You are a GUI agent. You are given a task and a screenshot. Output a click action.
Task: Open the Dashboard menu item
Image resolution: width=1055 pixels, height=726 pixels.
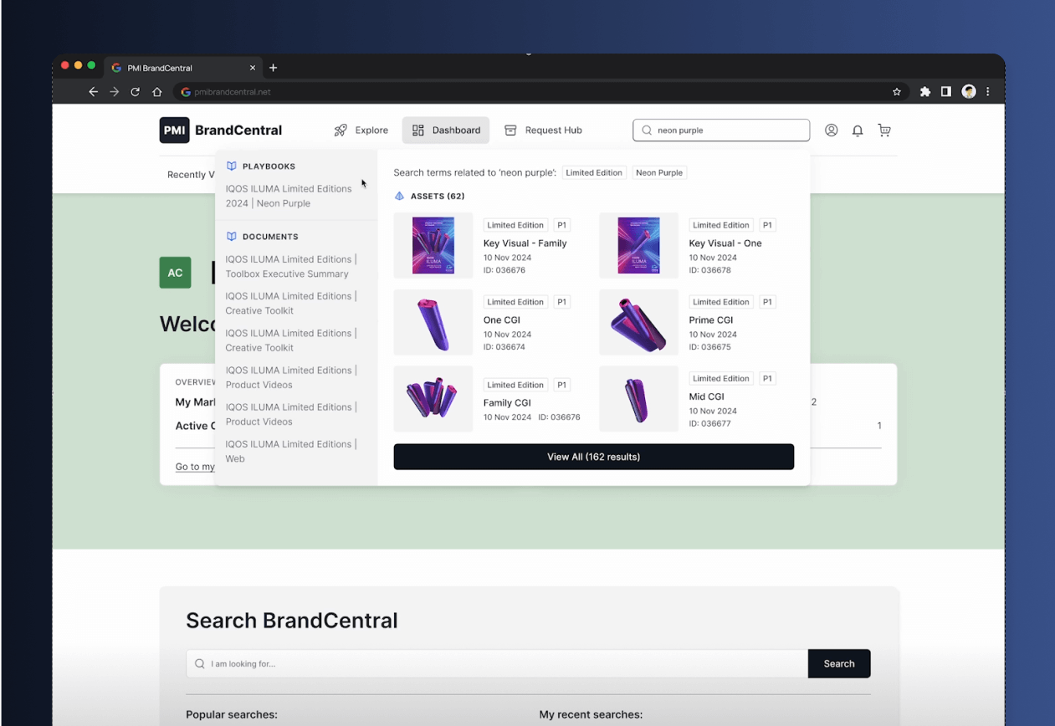coord(446,130)
